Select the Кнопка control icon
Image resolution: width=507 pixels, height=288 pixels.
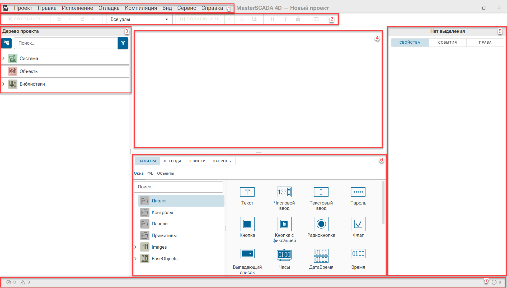tap(247, 224)
